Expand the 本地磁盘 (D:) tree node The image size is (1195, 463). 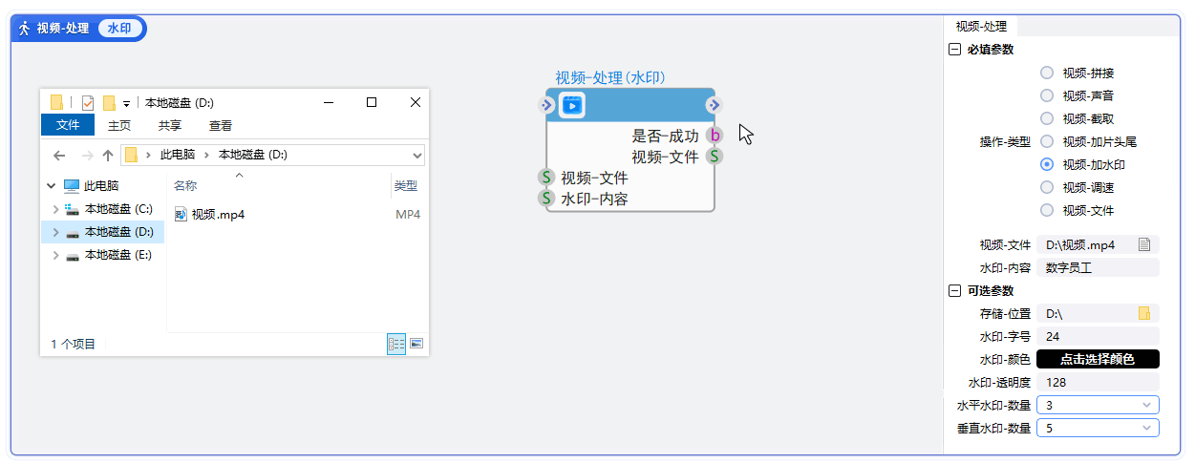(x=56, y=232)
